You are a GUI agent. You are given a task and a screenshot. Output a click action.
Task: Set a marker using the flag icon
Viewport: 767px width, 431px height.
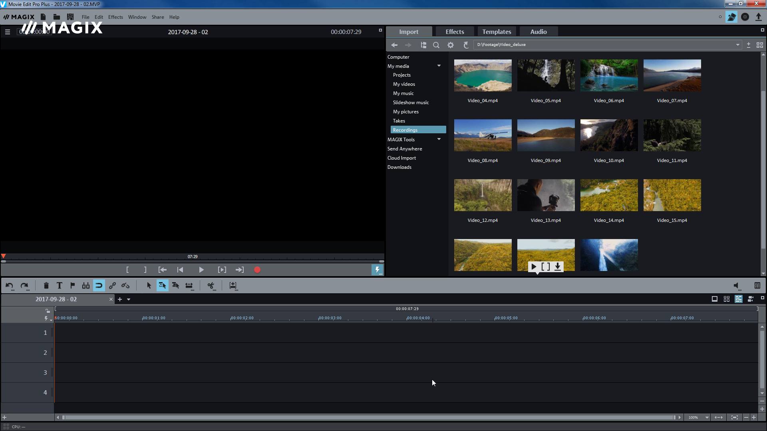click(72, 285)
